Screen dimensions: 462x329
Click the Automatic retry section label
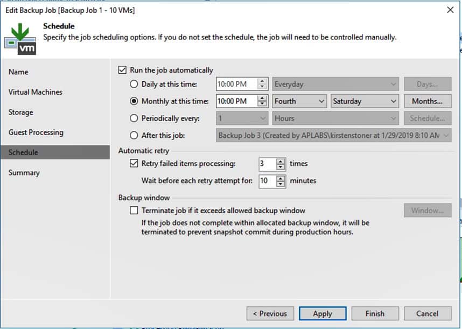click(144, 151)
